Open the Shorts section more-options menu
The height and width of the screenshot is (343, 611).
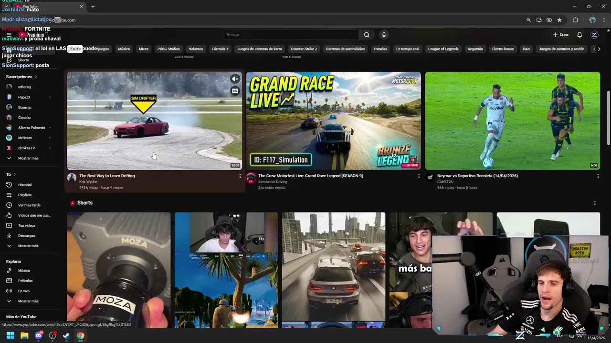595,203
